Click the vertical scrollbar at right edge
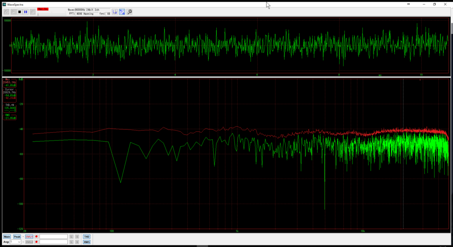Image resolution: width=453 pixels, height=247 pixels. coord(452,28)
